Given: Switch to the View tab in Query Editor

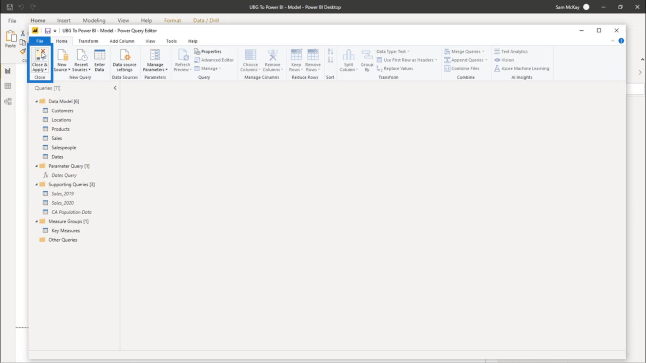Looking at the screenshot, I should (x=150, y=41).
